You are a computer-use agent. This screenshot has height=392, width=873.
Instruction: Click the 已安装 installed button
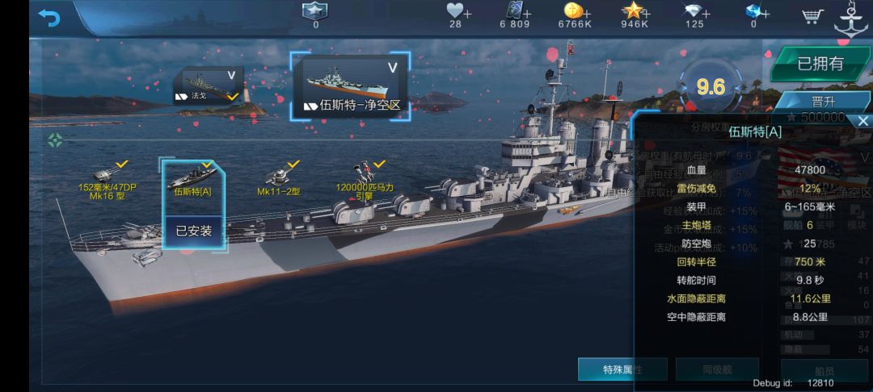click(x=194, y=231)
